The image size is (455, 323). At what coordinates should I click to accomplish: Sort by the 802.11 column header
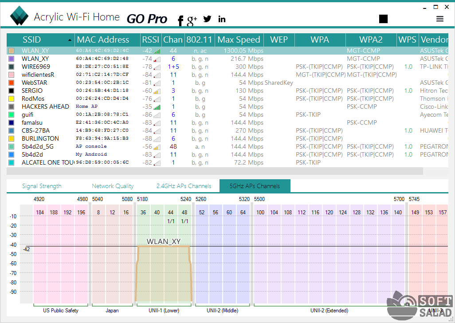pos(200,40)
